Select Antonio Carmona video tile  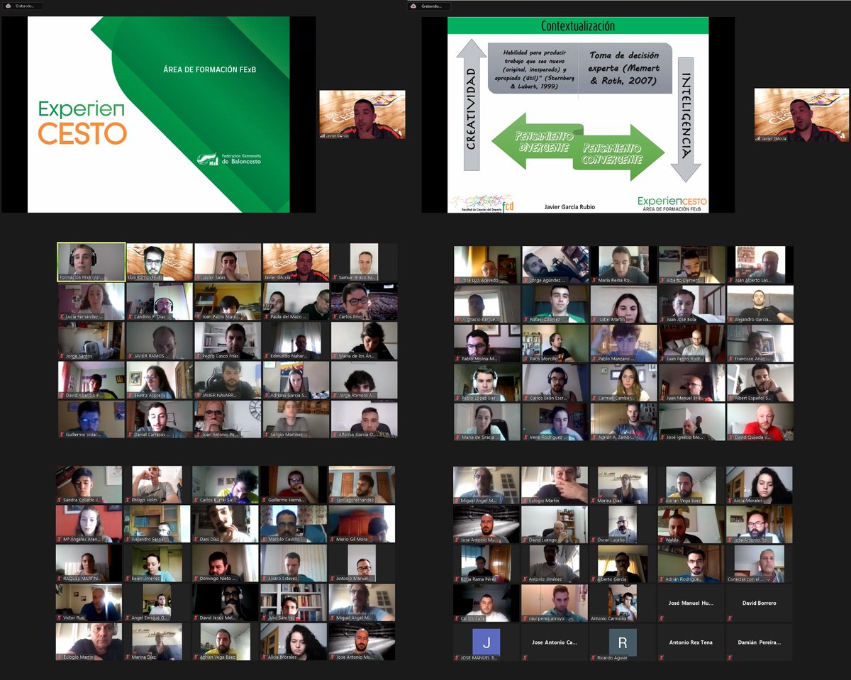click(623, 603)
